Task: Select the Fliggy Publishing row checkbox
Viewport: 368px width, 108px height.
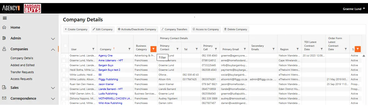Action: (64, 79)
